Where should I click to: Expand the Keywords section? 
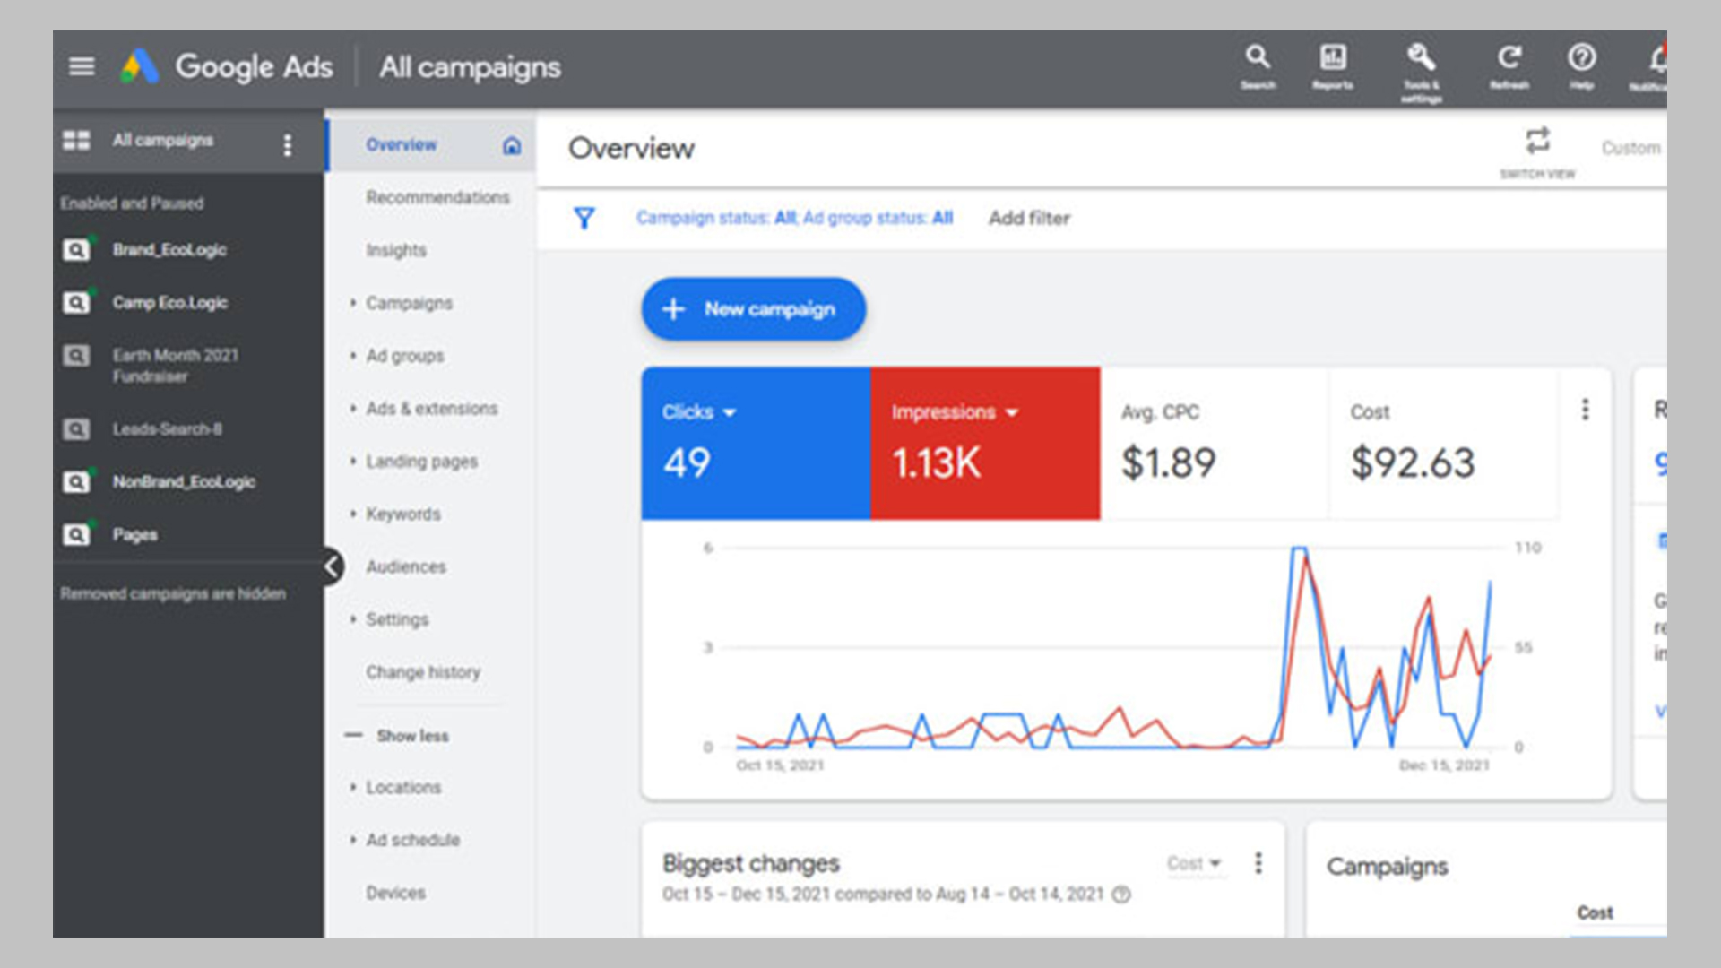click(353, 514)
